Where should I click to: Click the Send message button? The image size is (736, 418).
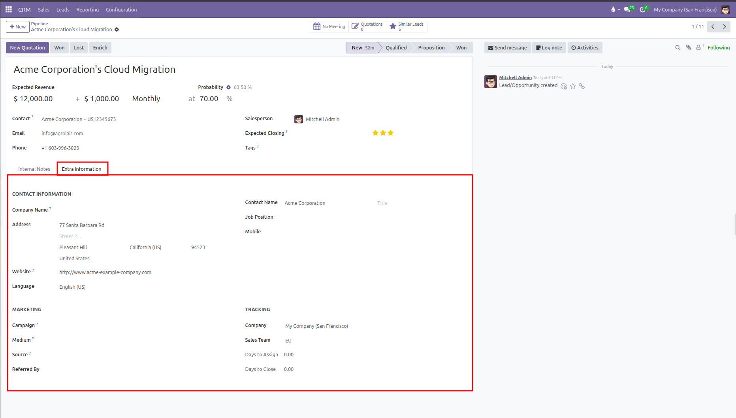pos(507,48)
